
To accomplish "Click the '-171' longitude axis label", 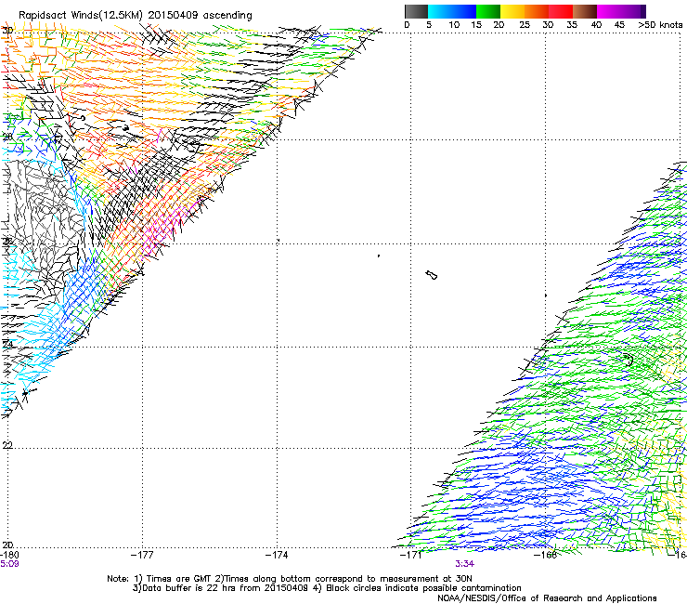I will (x=410, y=555).
